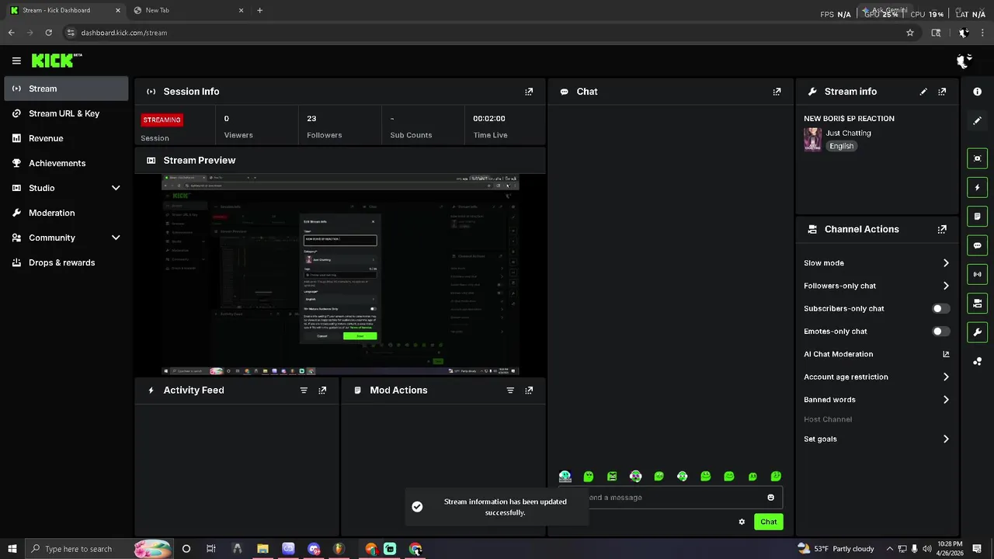The image size is (994, 559).
Task: Click the info icon in right sidebar
Action: [x=977, y=92]
